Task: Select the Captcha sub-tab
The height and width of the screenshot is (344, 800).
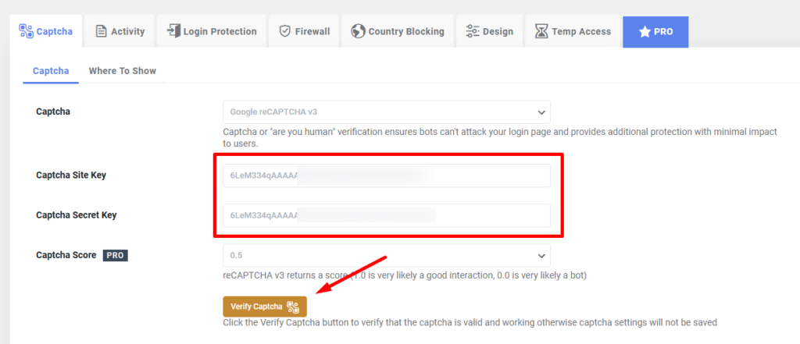Action: pyautogui.click(x=51, y=71)
